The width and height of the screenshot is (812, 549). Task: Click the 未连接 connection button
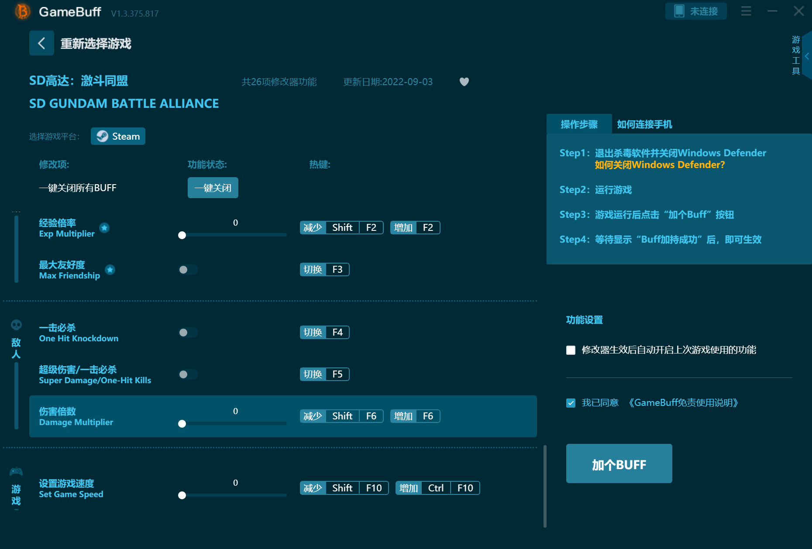coord(696,11)
